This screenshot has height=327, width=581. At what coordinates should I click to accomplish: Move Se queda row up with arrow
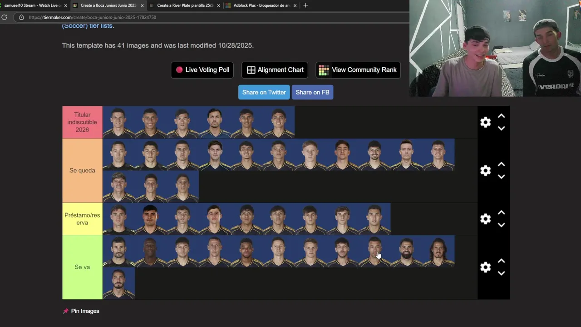(501, 164)
